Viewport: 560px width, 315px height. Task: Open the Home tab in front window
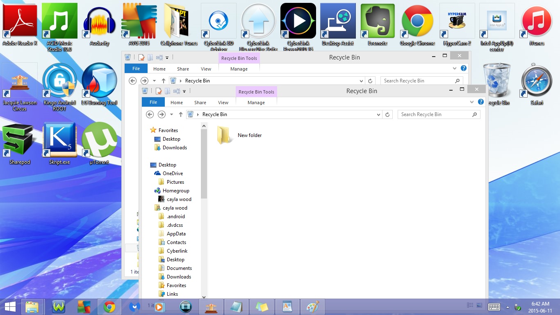coord(177,103)
